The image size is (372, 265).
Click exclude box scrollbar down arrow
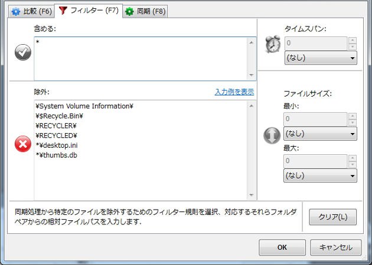coord(252,195)
